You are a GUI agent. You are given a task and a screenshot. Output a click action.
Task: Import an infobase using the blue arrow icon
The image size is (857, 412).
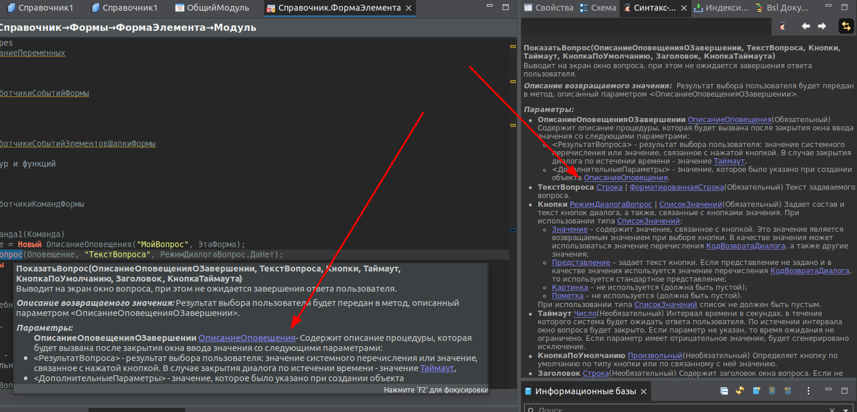(x=772, y=391)
